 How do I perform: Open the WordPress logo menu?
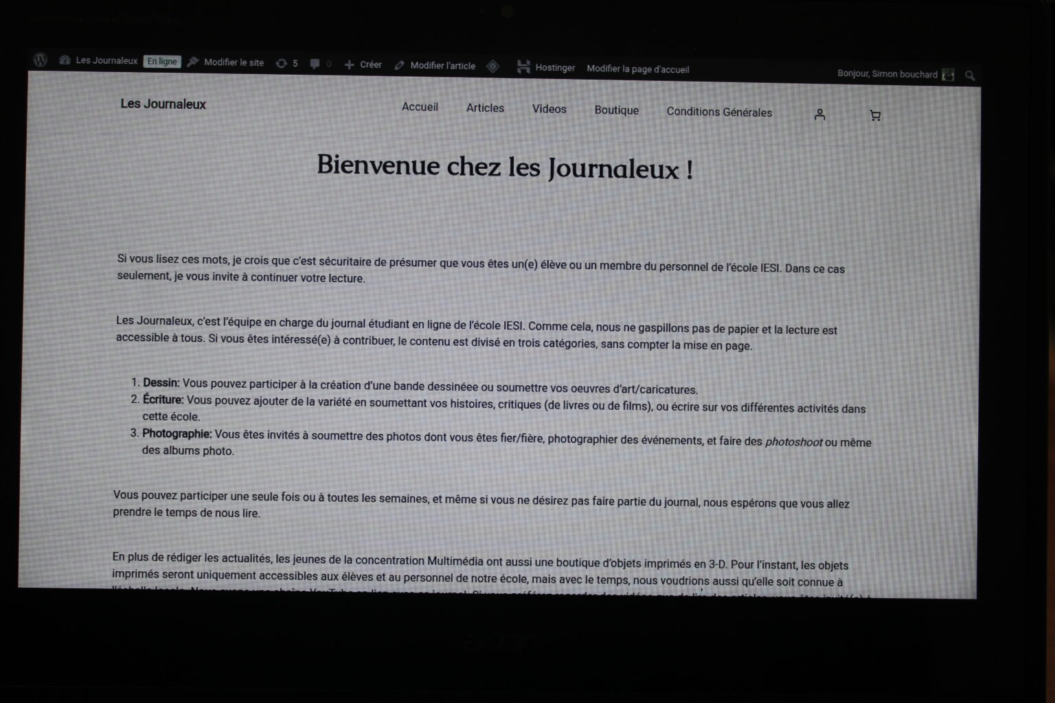coord(40,60)
